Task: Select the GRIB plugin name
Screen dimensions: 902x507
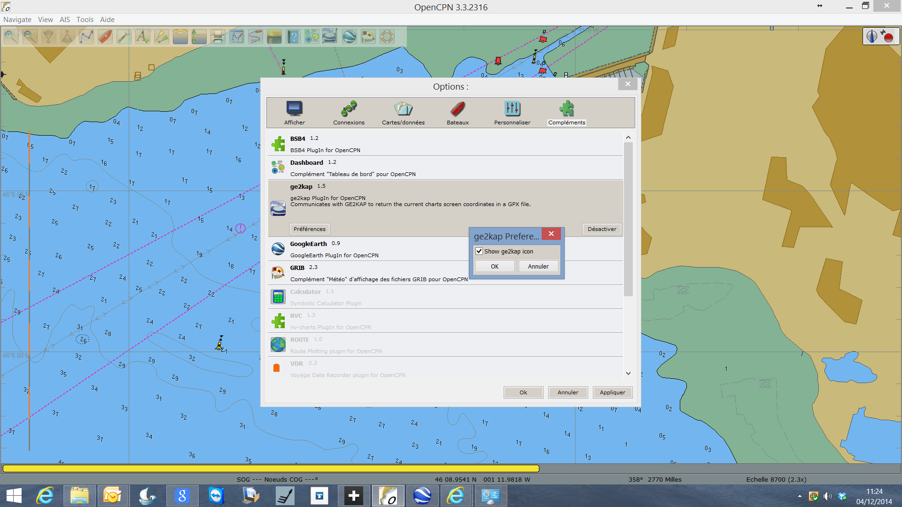Action: click(x=297, y=268)
